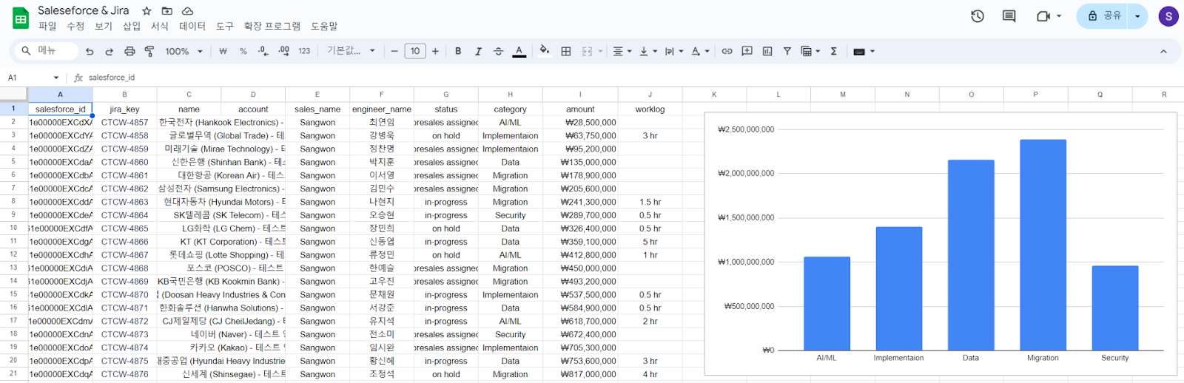
Task: Click the undo arrow
Action: point(90,51)
